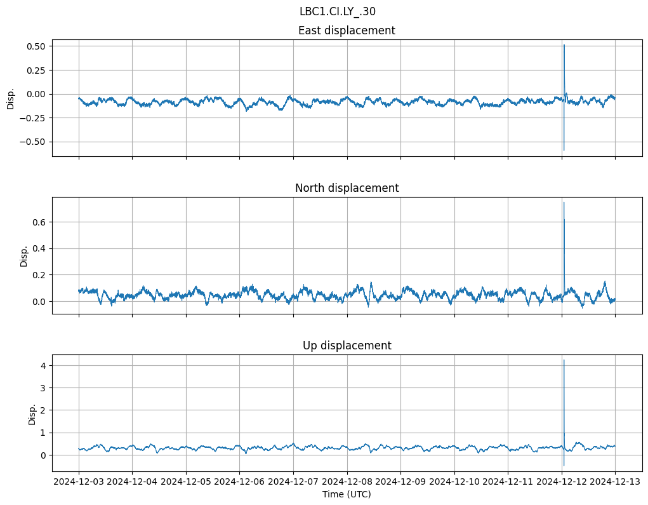The image size is (648, 505).
Task: Click the spike peak in the North plot
Action: click(564, 203)
